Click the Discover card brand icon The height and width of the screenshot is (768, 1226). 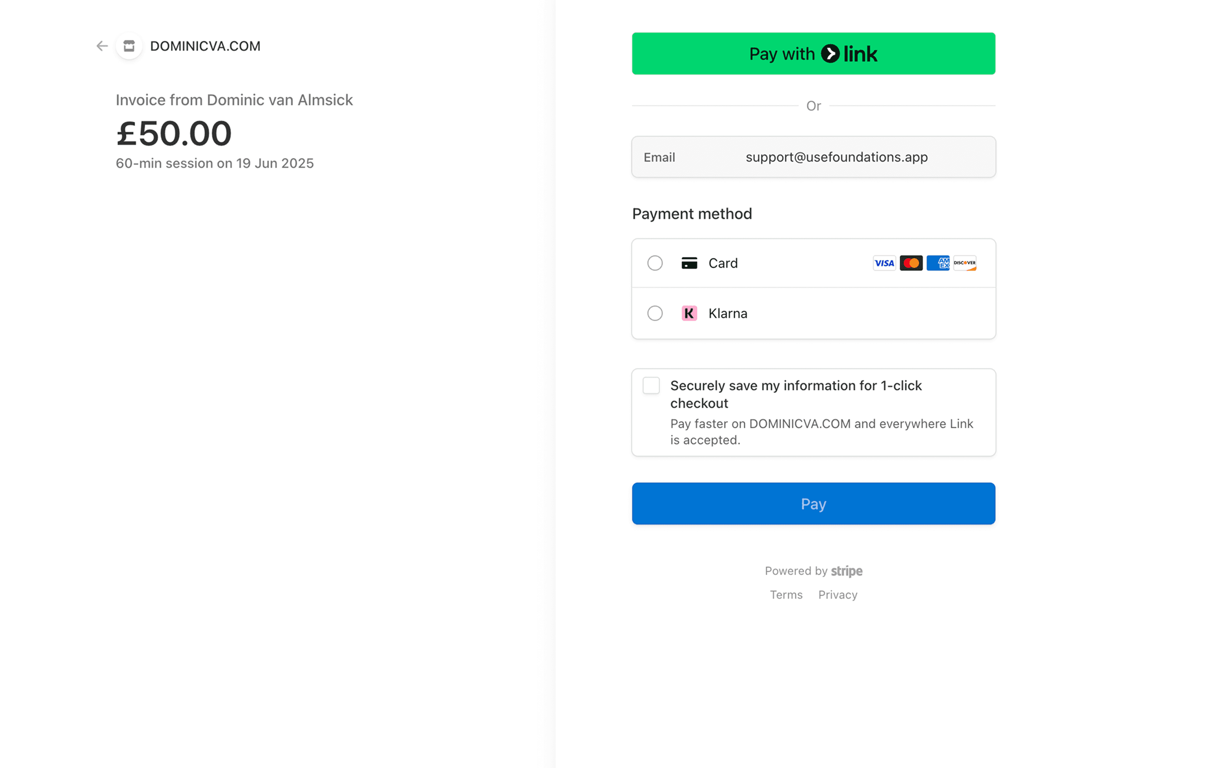[x=964, y=263]
